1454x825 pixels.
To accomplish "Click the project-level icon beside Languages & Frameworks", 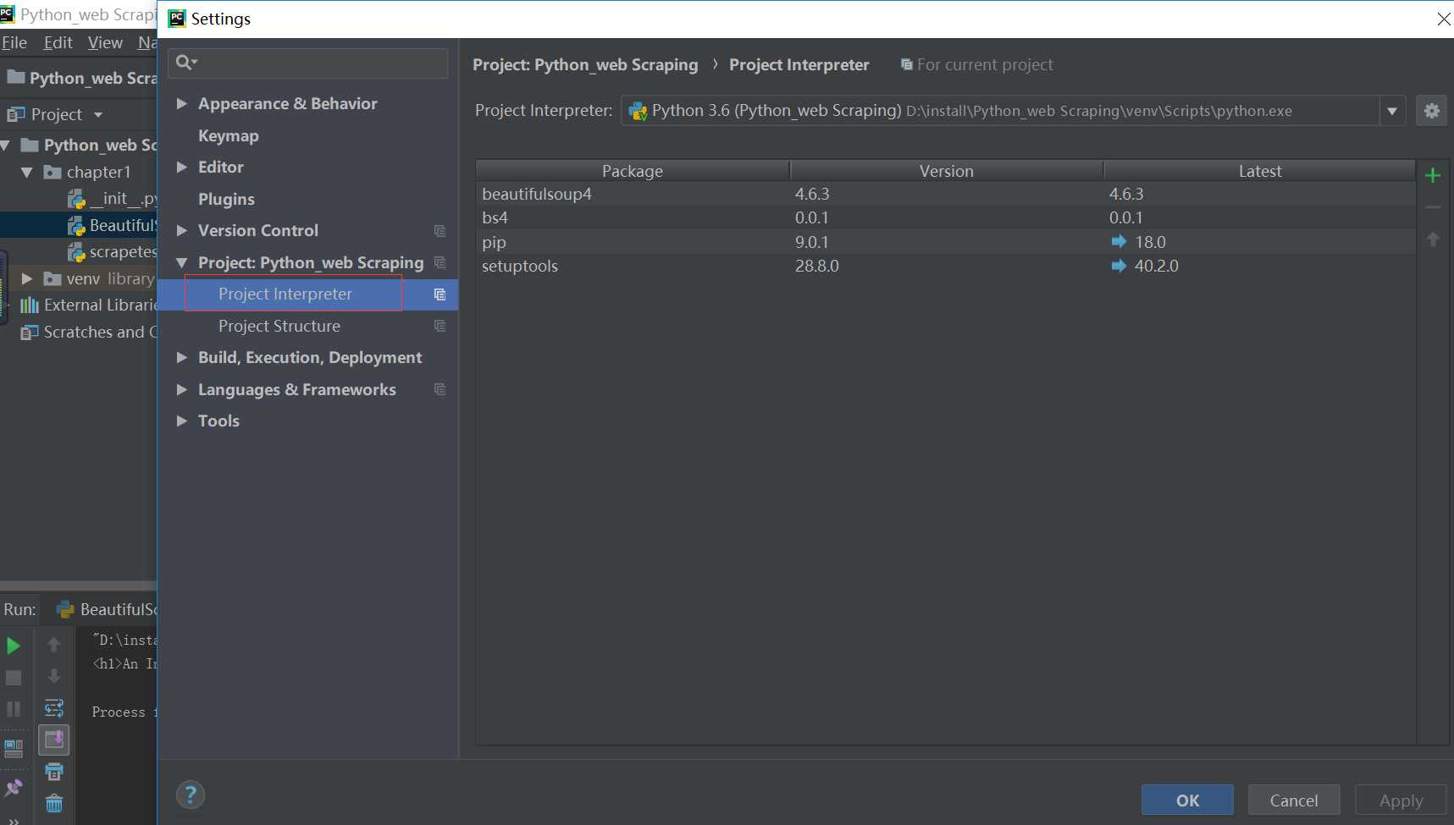I will pyautogui.click(x=440, y=389).
